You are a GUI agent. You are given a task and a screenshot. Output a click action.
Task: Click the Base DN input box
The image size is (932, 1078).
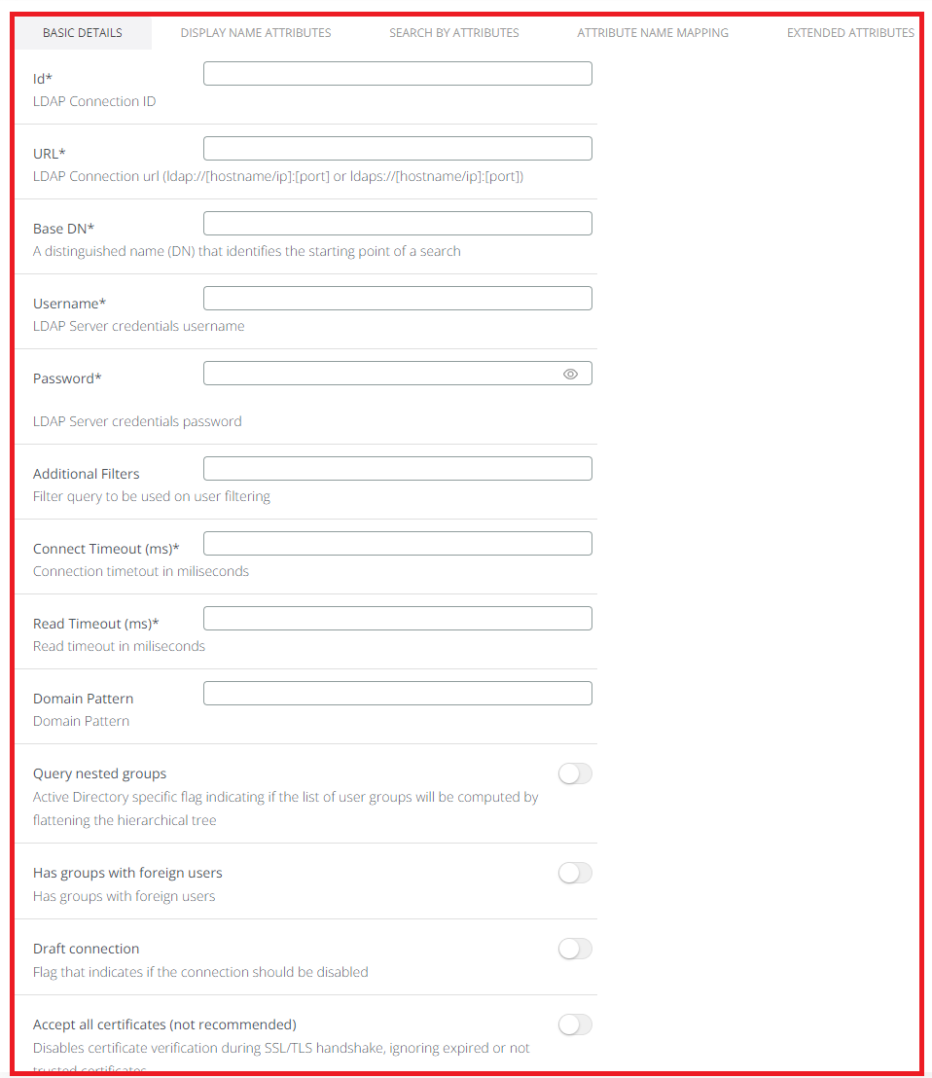[x=397, y=224]
